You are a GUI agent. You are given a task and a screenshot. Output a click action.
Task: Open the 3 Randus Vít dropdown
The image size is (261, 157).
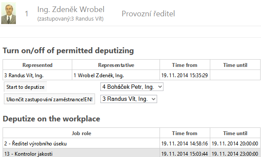pyautogui.click(x=129, y=99)
